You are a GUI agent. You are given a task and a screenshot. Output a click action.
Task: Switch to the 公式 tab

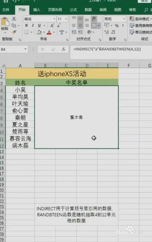(x=73, y=10)
